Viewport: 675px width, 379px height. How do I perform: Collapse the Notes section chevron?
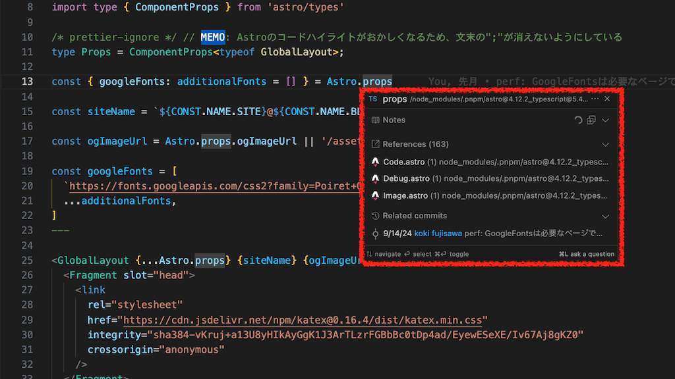pos(605,120)
